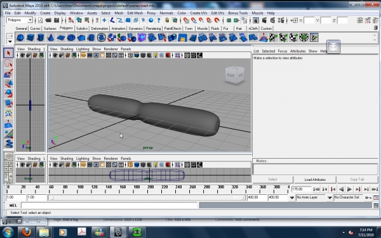The image size is (381, 238).
Task: Open the Attributes menu in Attribute Editor
Action: [x=298, y=51]
